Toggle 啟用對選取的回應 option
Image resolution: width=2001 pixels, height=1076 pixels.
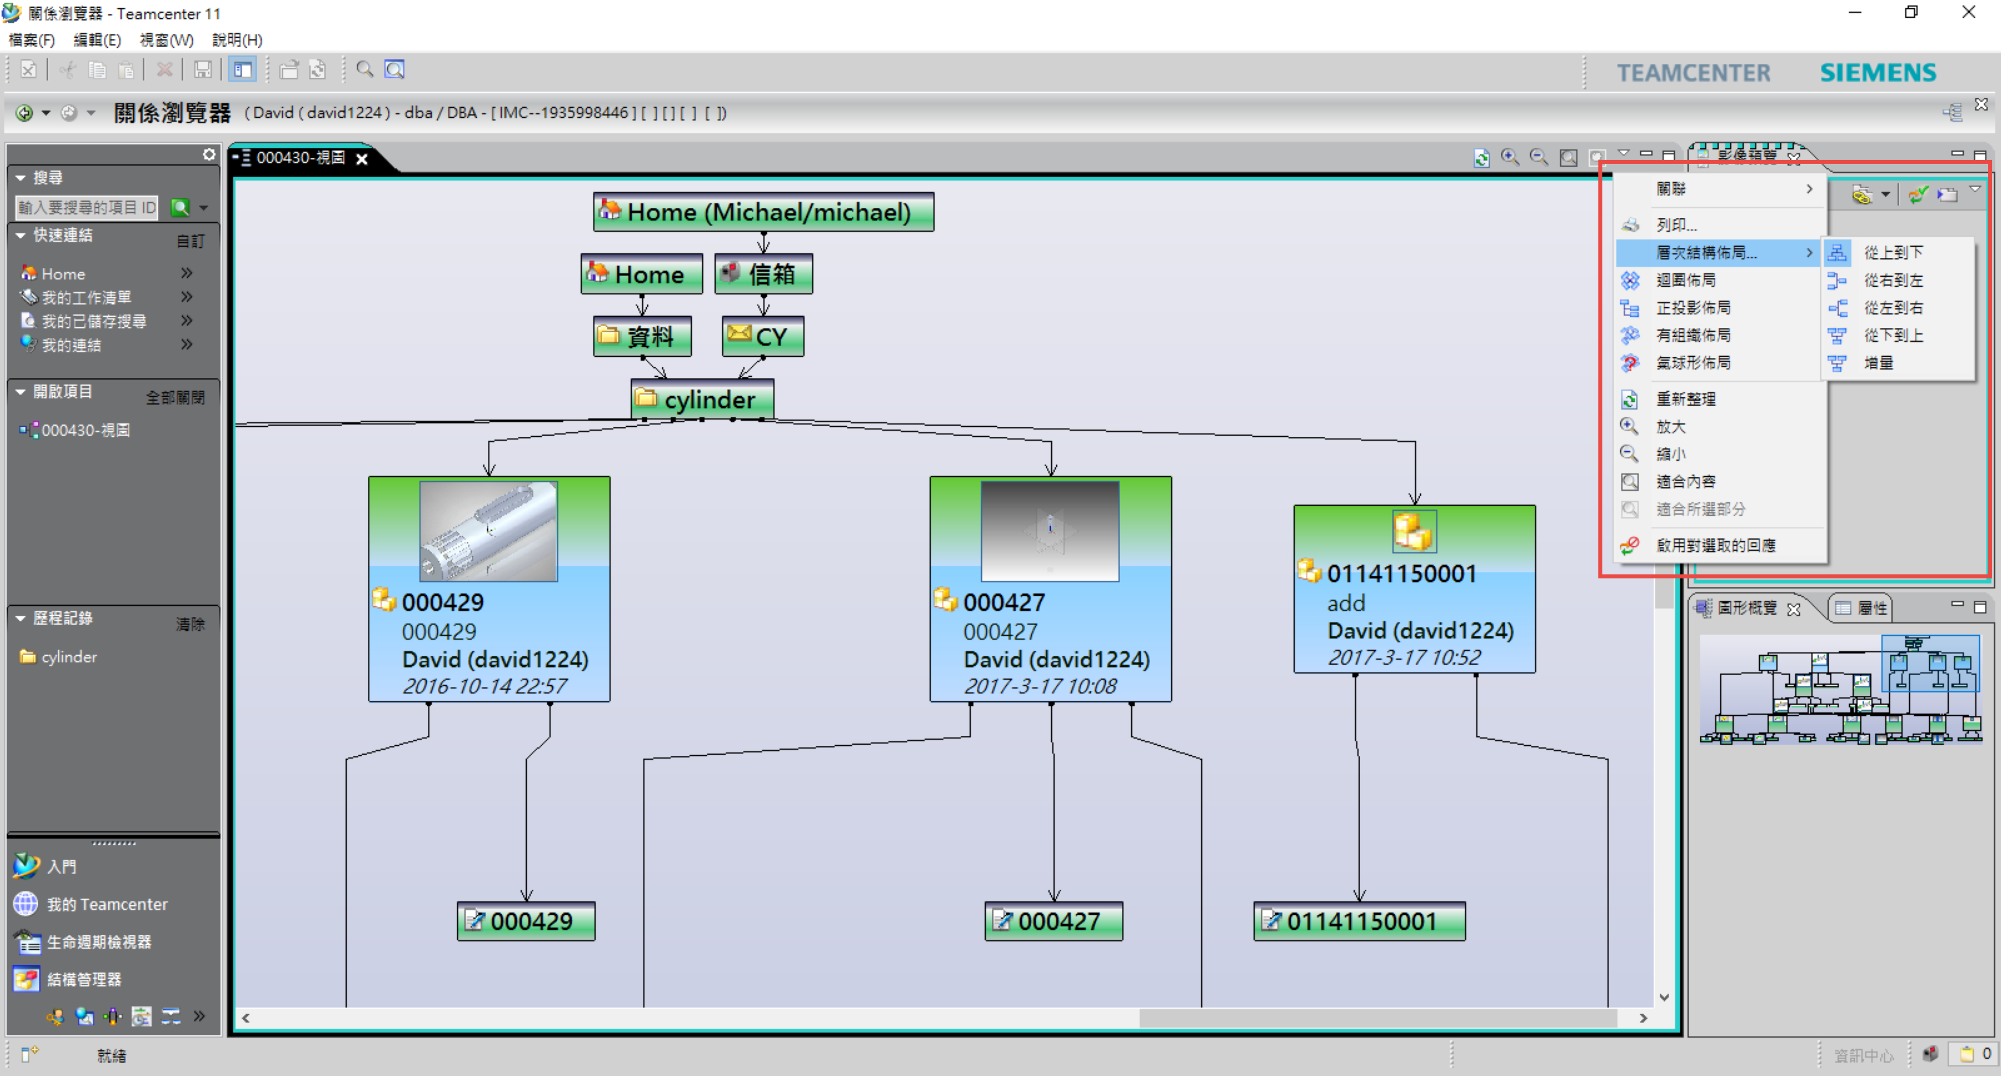tap(1720, 545)
